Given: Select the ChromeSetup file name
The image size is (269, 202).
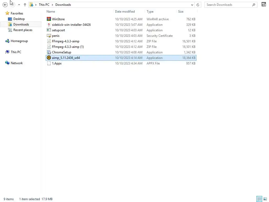Looking at the screenshot, I should [61, 52].
